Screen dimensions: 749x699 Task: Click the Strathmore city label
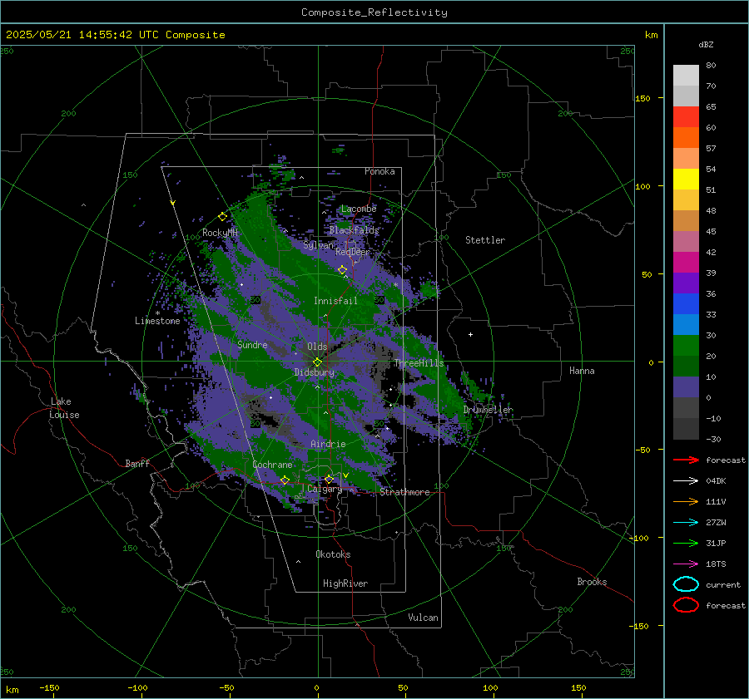404,492
